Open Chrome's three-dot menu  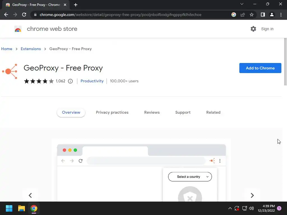coord(281,15)
